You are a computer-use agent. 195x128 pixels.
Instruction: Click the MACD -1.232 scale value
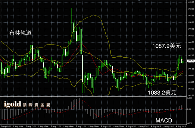click(x=190, y=123)
